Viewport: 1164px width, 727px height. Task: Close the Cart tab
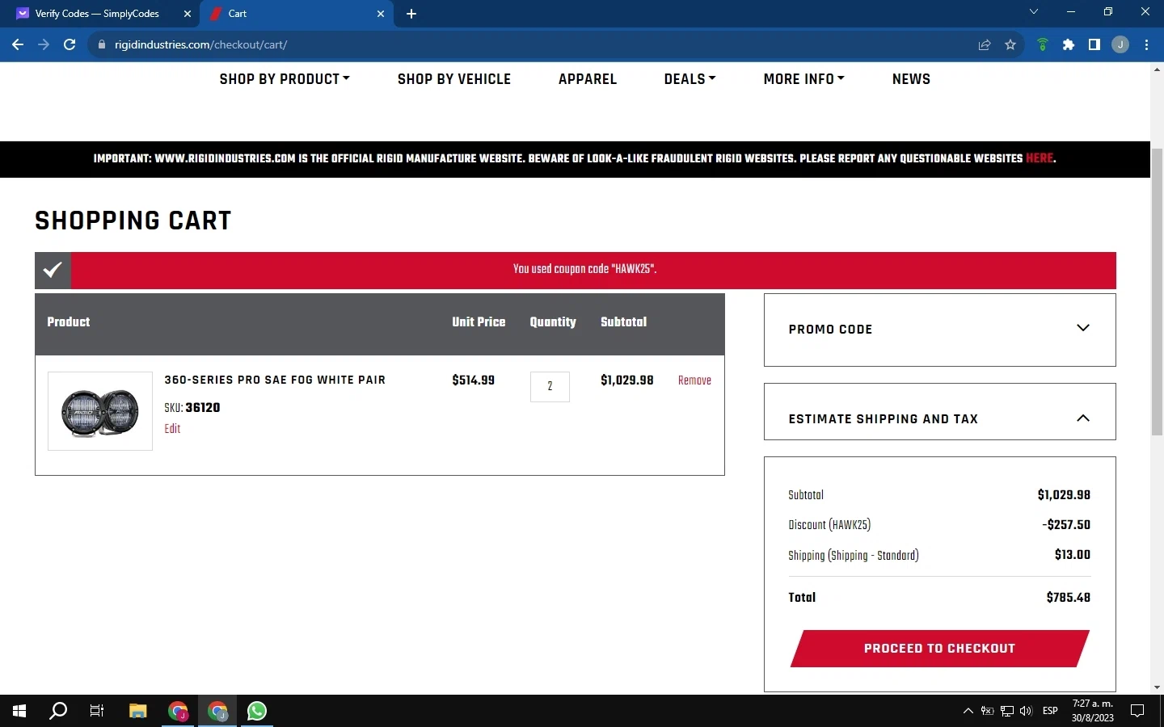pos(382,14)
